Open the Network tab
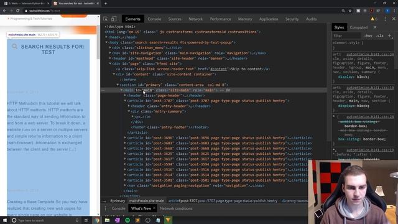 [195, 19]
